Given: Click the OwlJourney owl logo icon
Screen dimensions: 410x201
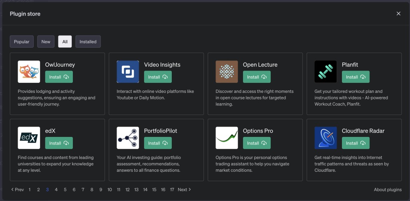Looking at the screenshot, I should (29, 72).
